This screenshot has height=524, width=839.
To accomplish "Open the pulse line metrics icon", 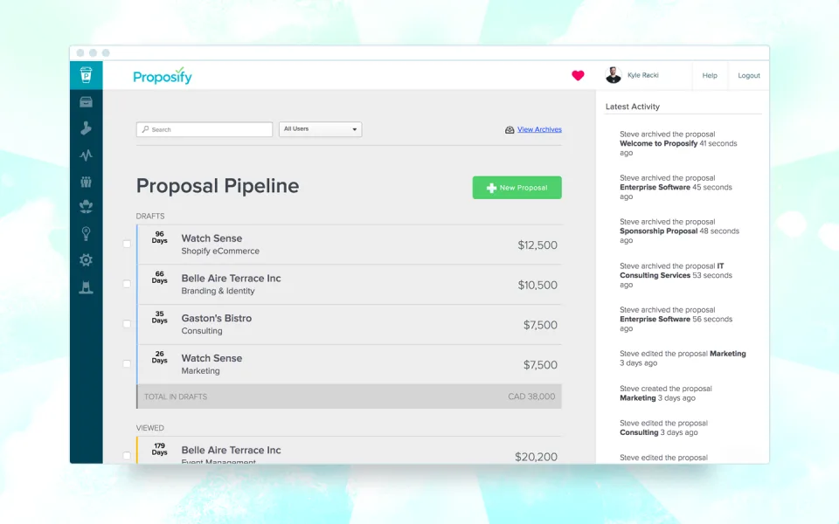I will click(x=86, y=155).
